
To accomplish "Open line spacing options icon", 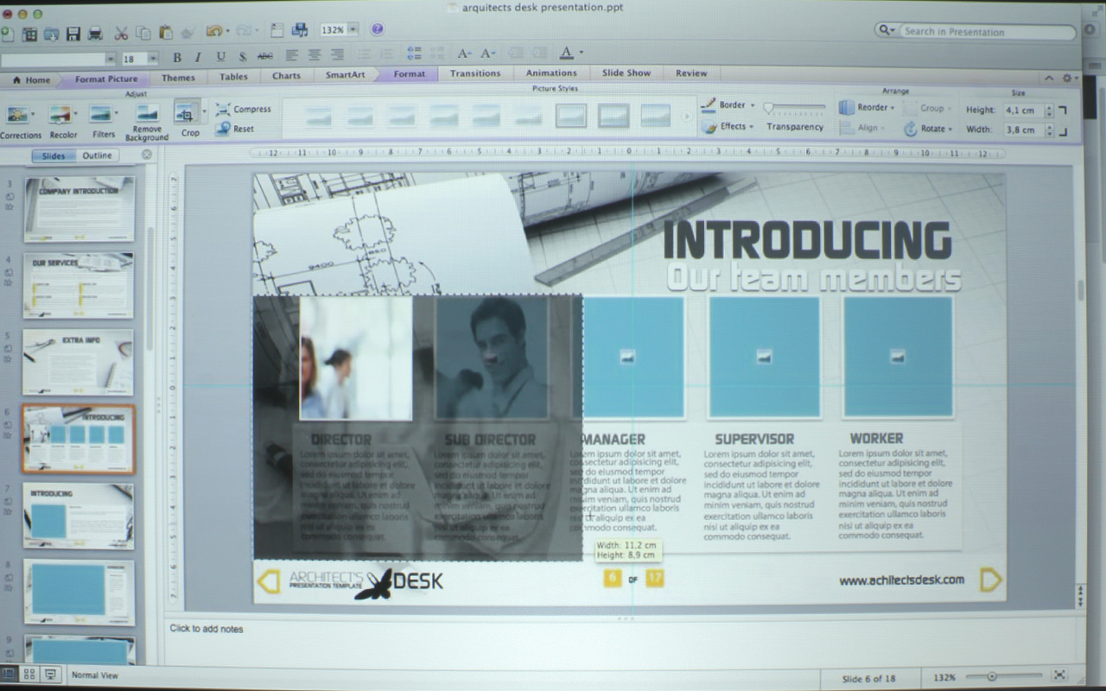I will (x=414, y=54).
